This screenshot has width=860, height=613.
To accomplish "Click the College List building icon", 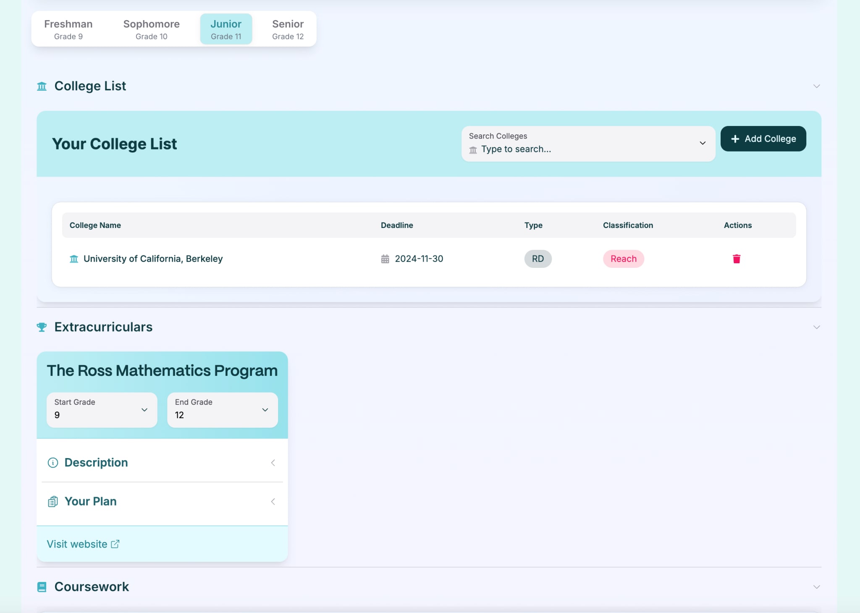I will [x=42, y=86].
